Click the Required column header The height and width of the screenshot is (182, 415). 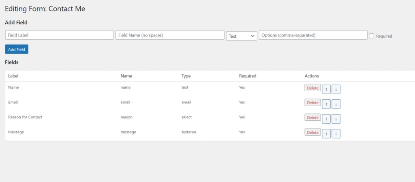[248, 76]
